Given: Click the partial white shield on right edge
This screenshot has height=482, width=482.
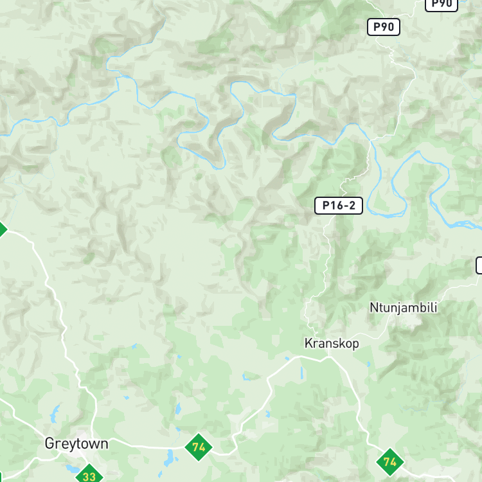Looking at the screenshot, I should 479,265.
